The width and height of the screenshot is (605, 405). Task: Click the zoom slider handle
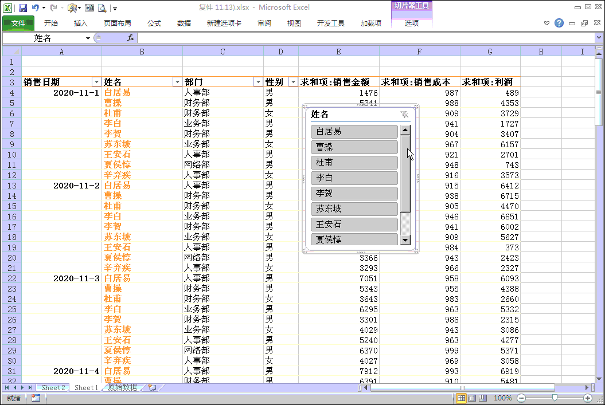(555, 398)
